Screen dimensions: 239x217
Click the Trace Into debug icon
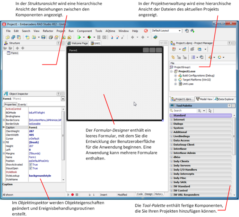112,37
